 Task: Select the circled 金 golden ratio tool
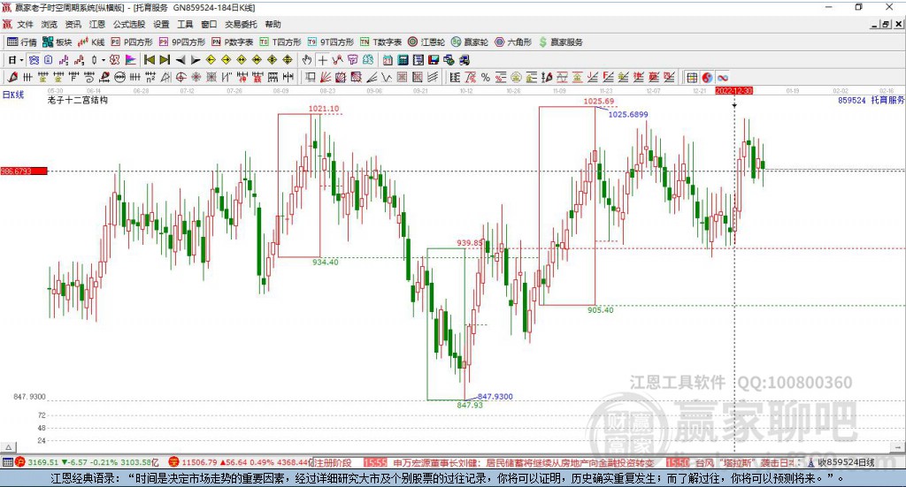pos(516,77)
